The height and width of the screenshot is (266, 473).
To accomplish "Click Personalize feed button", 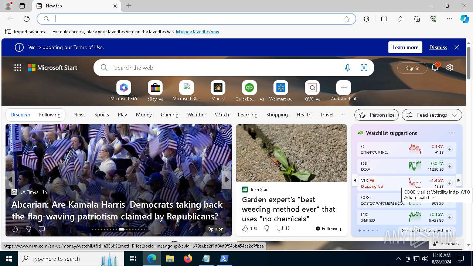I will 377,115.
